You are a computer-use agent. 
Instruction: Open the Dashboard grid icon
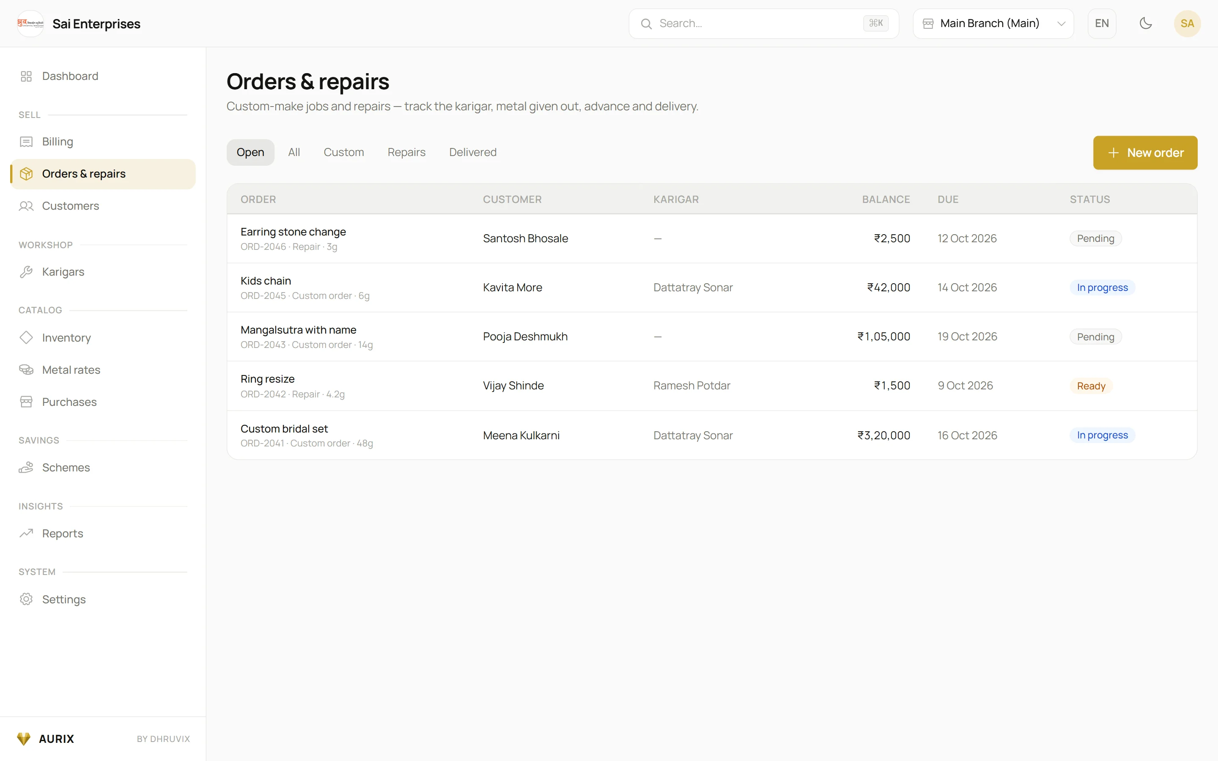[x=26, y=76]
